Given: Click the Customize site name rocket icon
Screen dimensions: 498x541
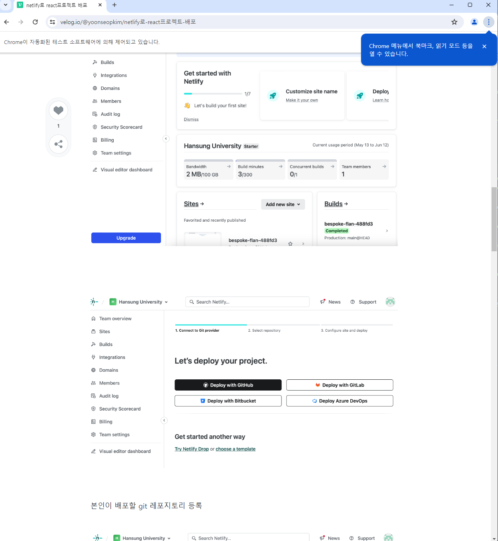Looking at the screenshot, I should coord(273,96).
